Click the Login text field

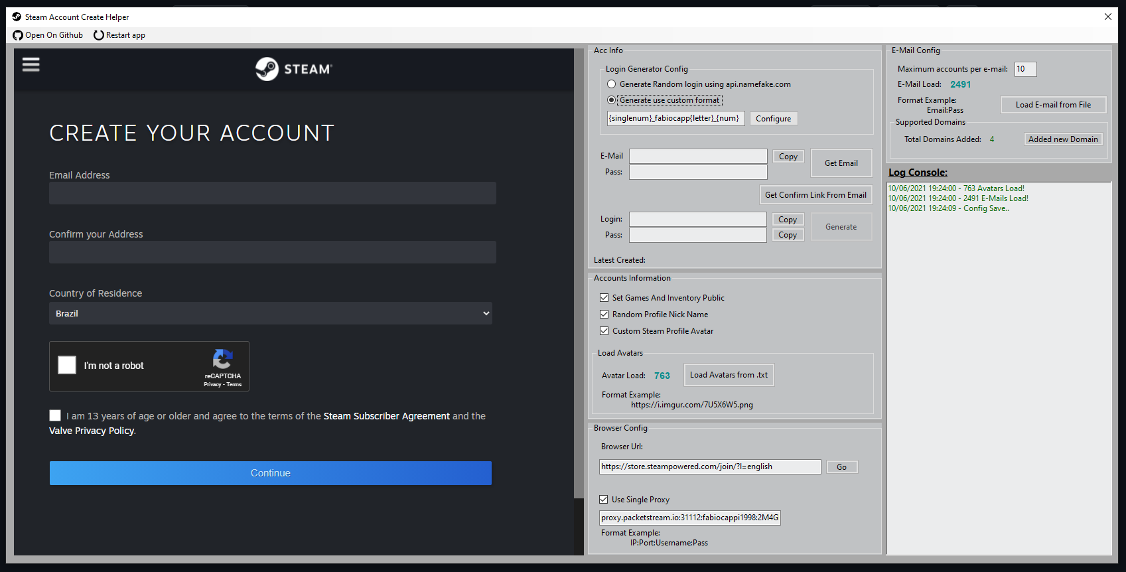698,219
